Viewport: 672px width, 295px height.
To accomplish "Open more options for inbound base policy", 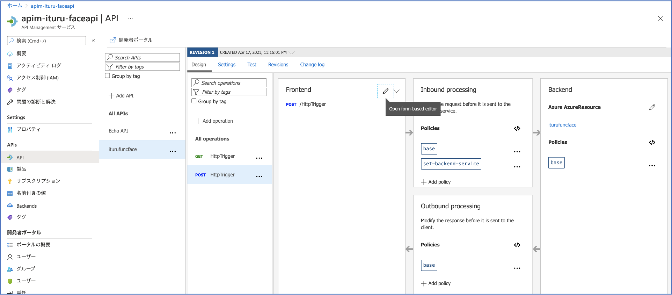I will pos(517,152).
